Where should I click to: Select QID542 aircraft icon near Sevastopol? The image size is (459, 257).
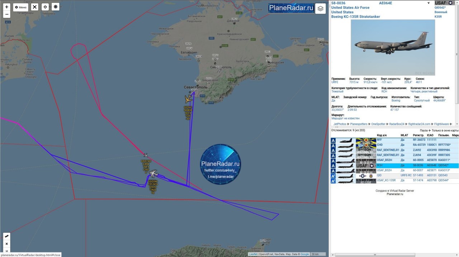pyautogui.click(x=188, y=99)
